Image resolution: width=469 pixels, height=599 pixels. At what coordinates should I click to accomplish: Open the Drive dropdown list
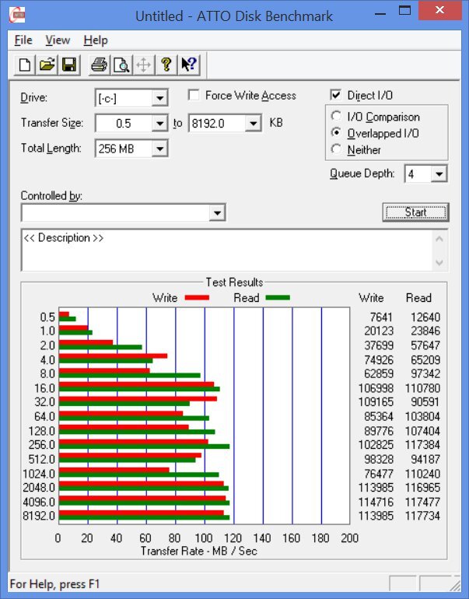click(x=159, y=98)
